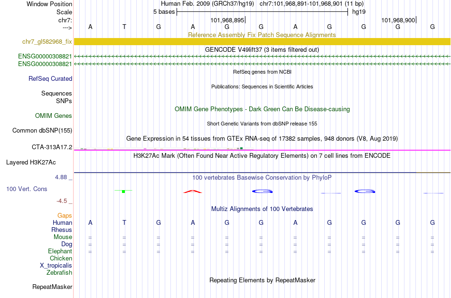The width and height of the screenshot is (451, 298).
Task: Open Short Genetic Variants from dbSNP release 155
Action: 262,124
